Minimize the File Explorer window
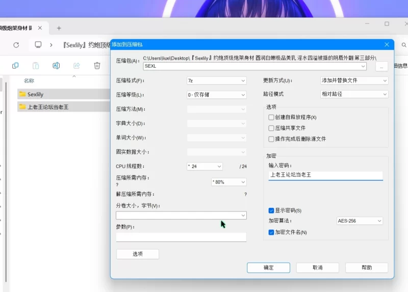 click(x=367, y=24)
